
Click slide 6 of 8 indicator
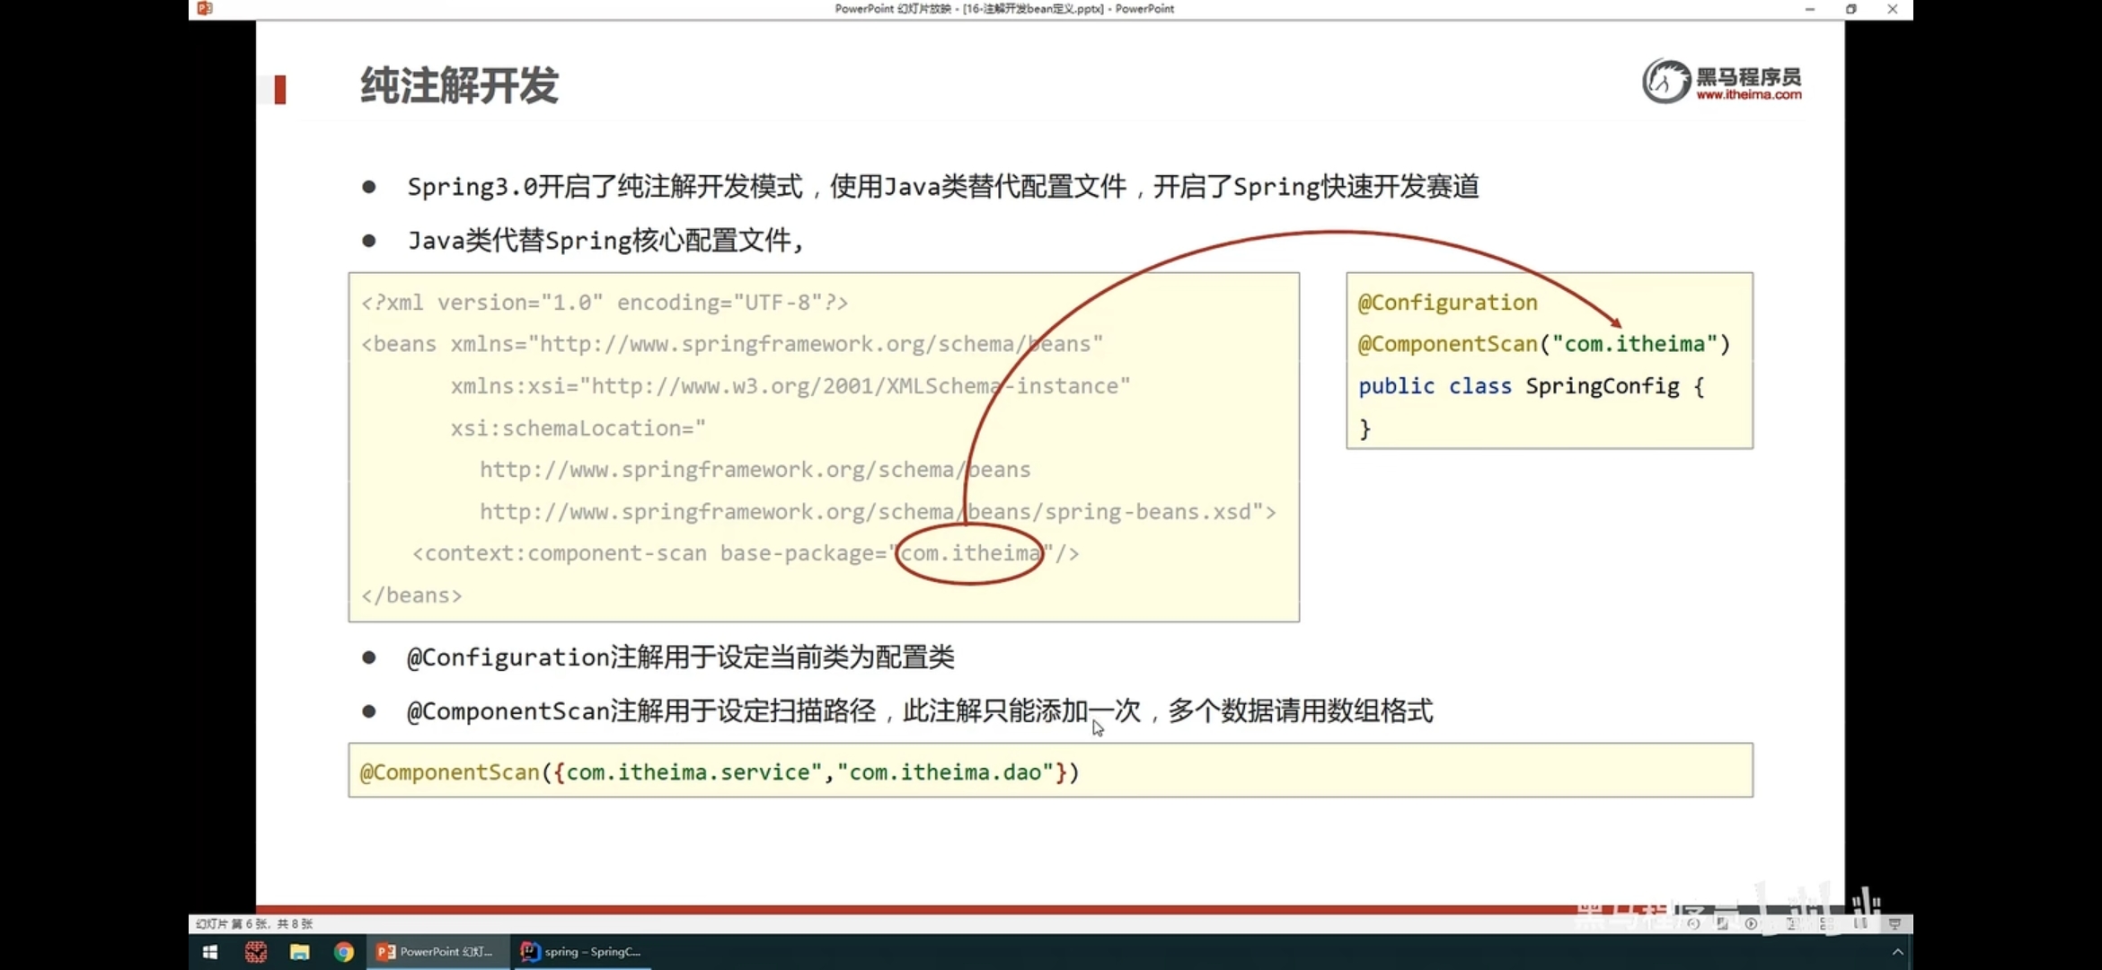click(254, 923)
